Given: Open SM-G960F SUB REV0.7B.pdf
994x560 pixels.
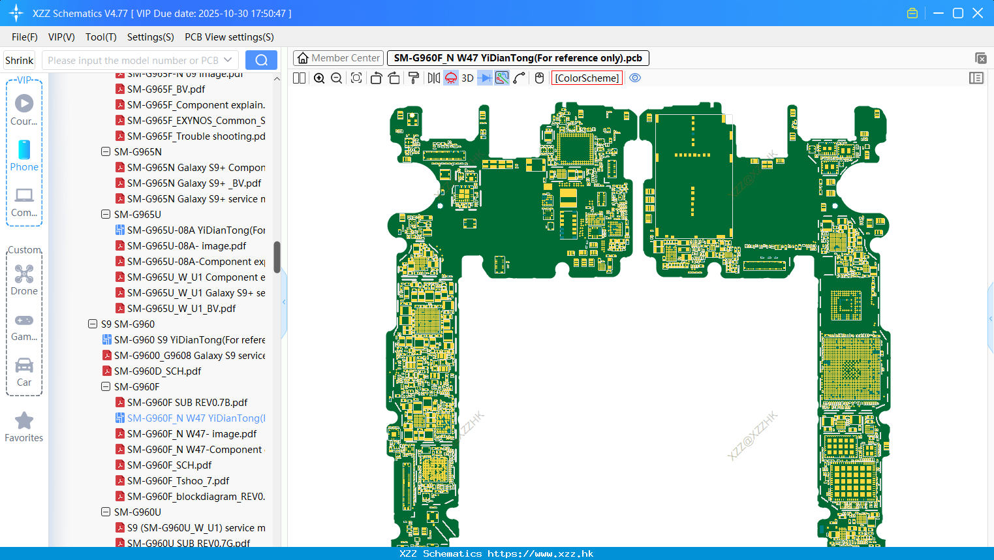Looking at the screenshot, I should coord(187,402).
